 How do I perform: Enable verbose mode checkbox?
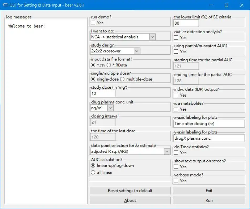click(176, 181)
